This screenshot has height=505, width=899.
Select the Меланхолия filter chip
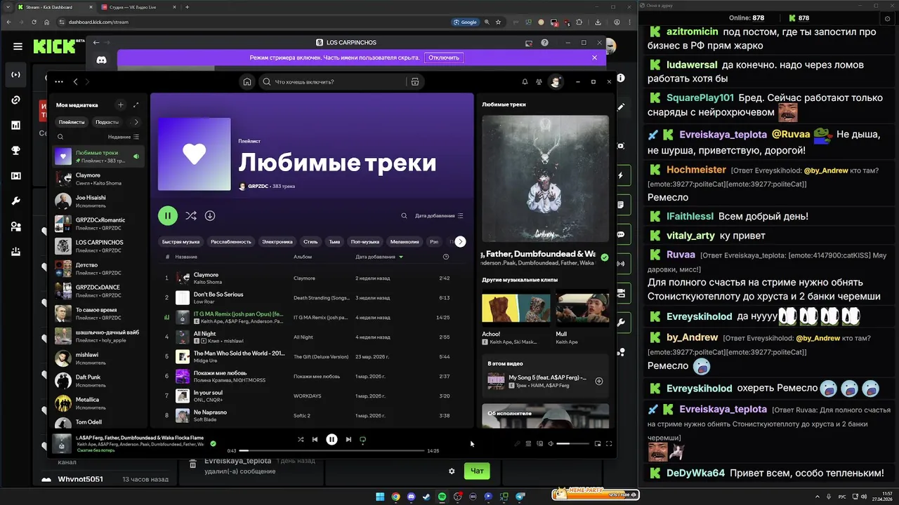click(x=405, y=241)
